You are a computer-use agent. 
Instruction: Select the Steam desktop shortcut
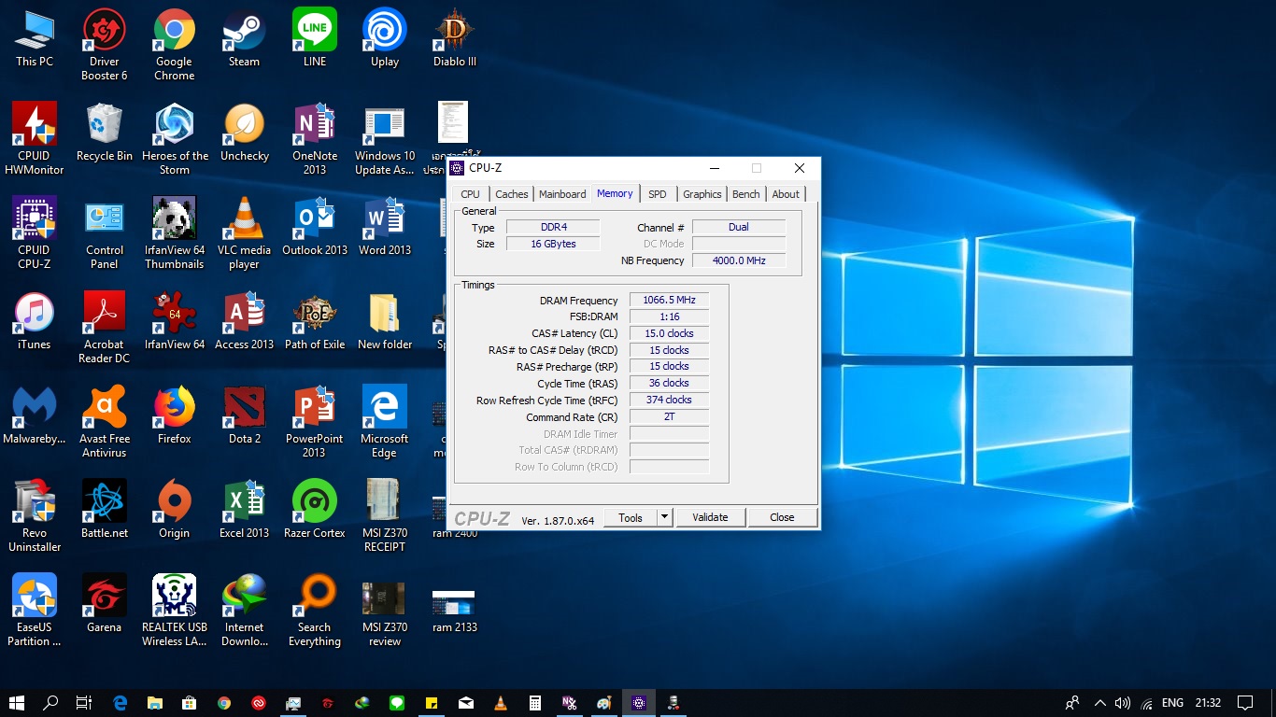[x=245, y=38]
